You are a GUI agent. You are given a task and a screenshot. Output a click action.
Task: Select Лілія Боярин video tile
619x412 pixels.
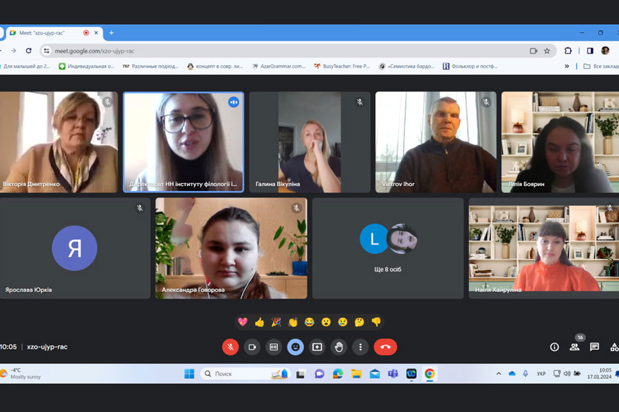click(x=560, y=142)
